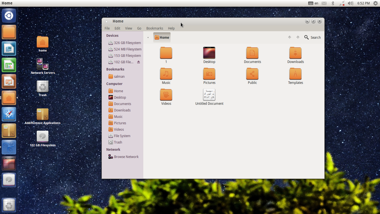Select Browse Network in the sidebar
The width and height of the screenshot is (380, 214).
(126, 157)
